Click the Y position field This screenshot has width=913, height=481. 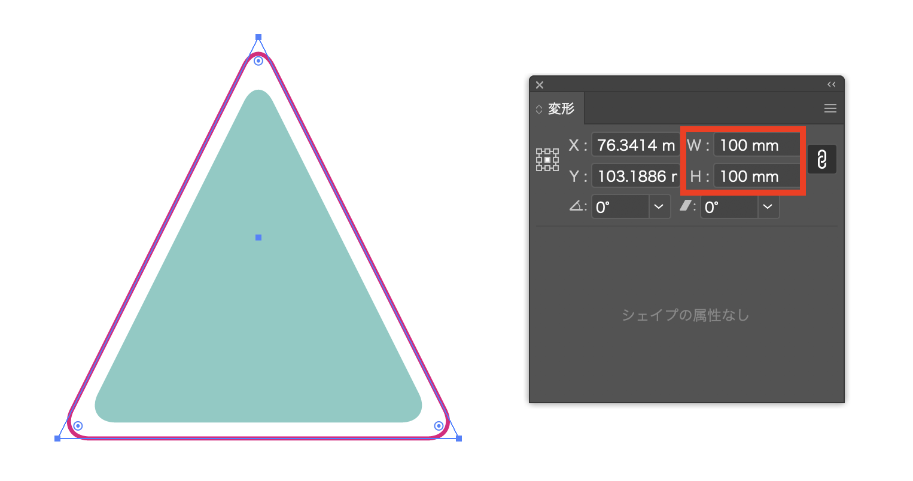tap(635, 176)
